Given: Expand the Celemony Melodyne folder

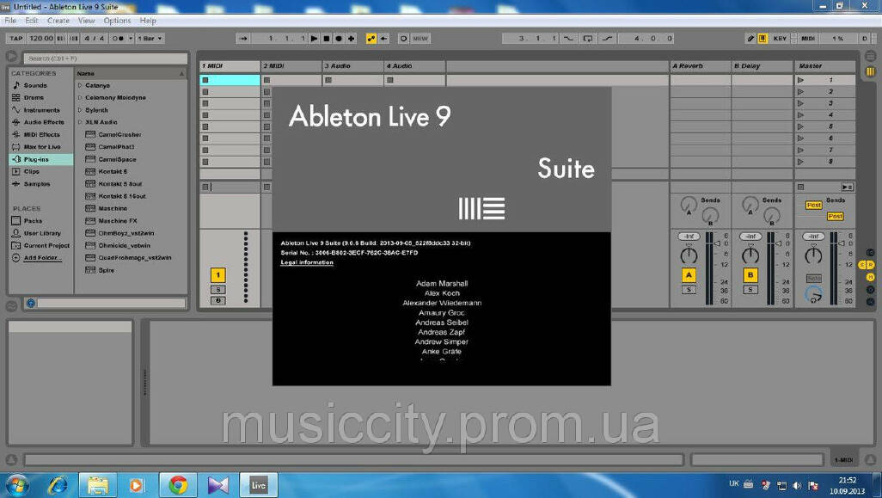Looking at the screenshot, I should click(x=80, y=98).
